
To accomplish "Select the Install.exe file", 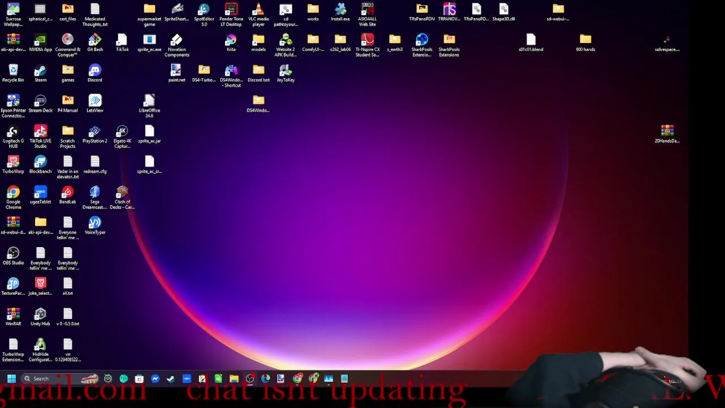I will pyautogui.click(x=340, y=12).
